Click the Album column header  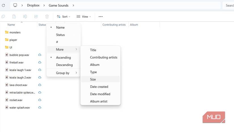point(134,25)
